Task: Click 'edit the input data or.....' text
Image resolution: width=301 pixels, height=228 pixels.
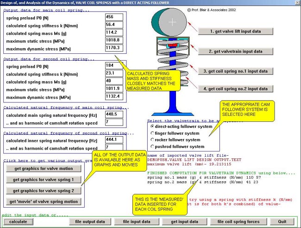Action: click(35, 215)
